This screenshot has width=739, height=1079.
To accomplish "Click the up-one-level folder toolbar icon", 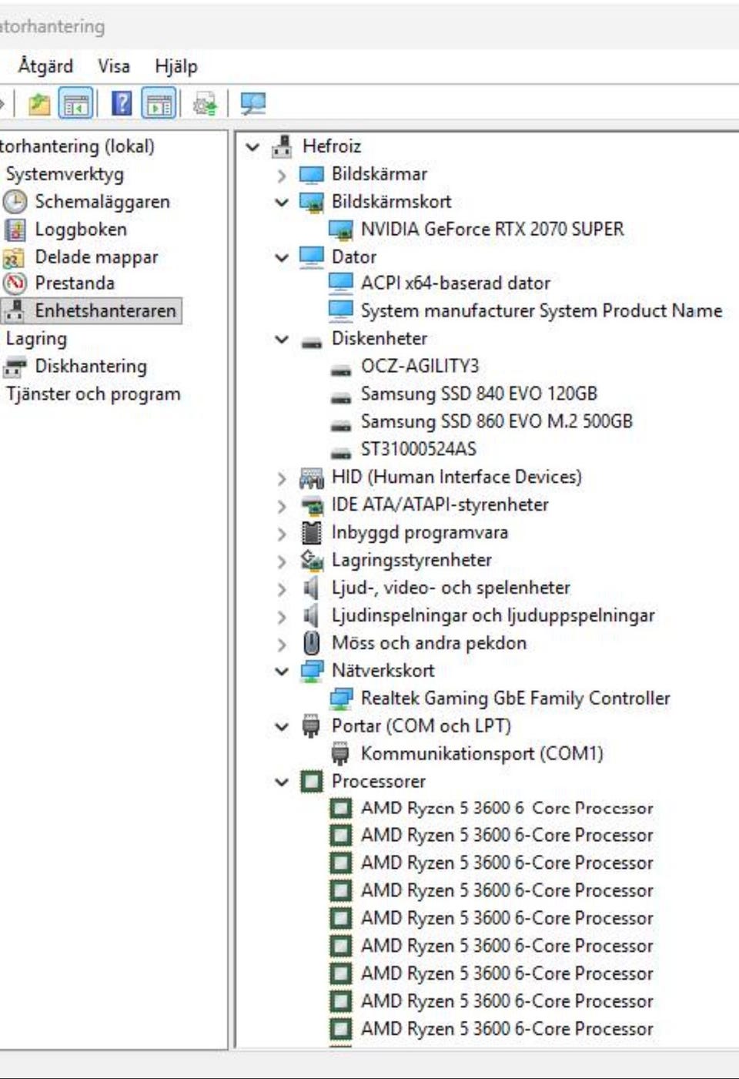I will tap(38, 103).
